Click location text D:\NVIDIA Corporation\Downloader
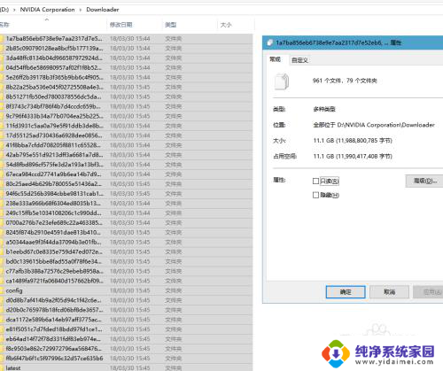443x371 pixels. 385,125
